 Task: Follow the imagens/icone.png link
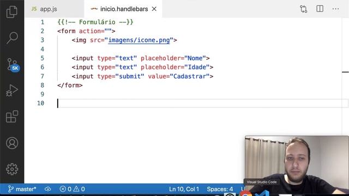[139, 40]
